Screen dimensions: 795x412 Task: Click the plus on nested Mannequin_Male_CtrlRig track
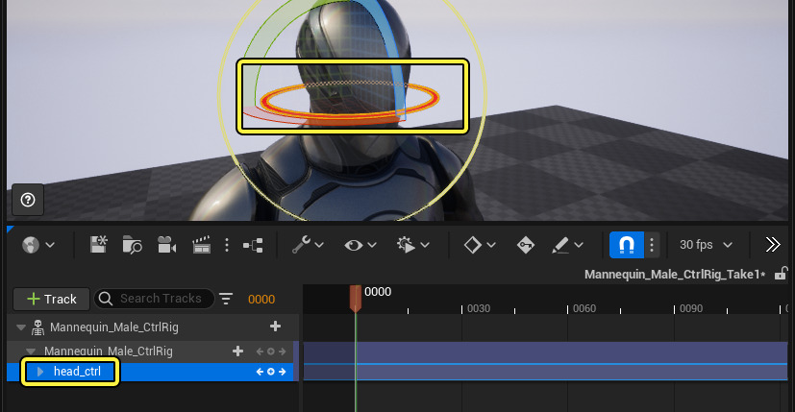pos(237,351)
